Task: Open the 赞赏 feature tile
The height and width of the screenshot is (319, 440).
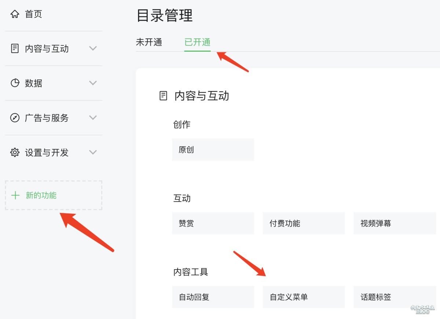Action: tap(213, 223)
